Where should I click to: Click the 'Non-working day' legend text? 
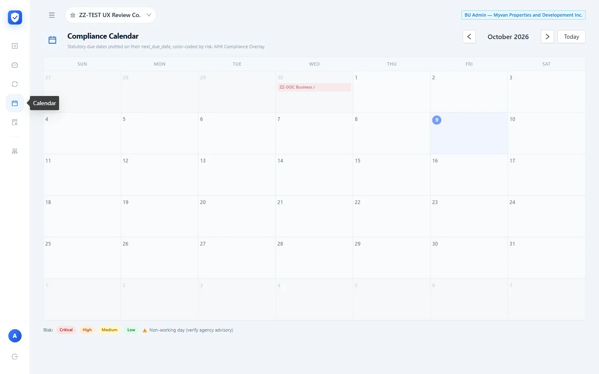click(191, 330)
